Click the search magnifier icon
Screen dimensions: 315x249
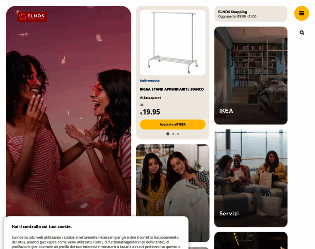click(302, 33)
